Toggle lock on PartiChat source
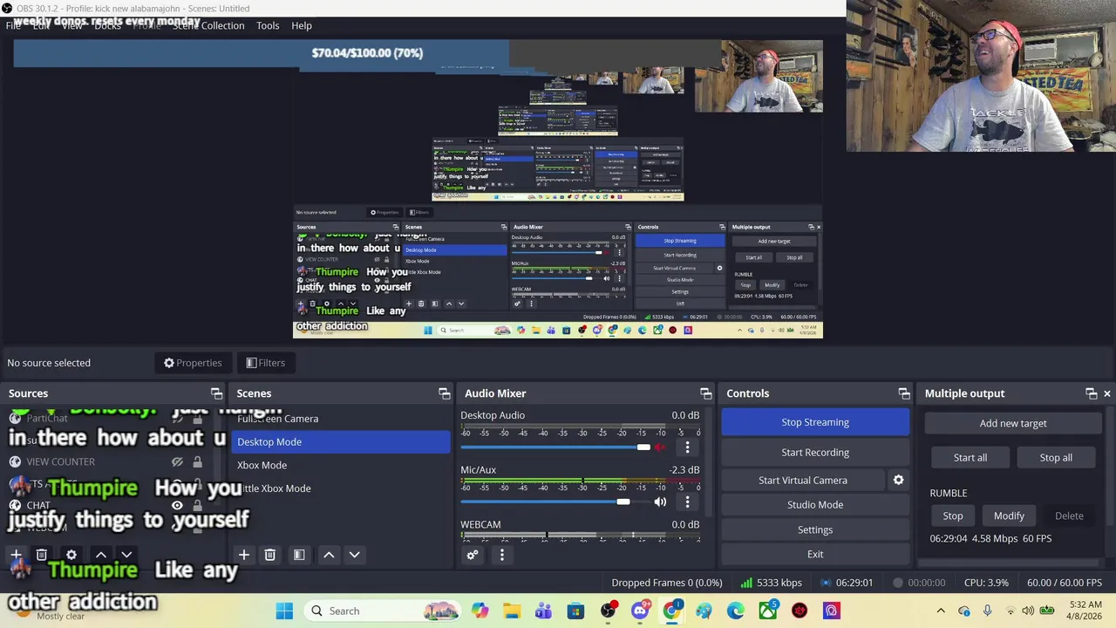Screen dimensions: 1116x628 pyautogui.click(x=197, y=418)
